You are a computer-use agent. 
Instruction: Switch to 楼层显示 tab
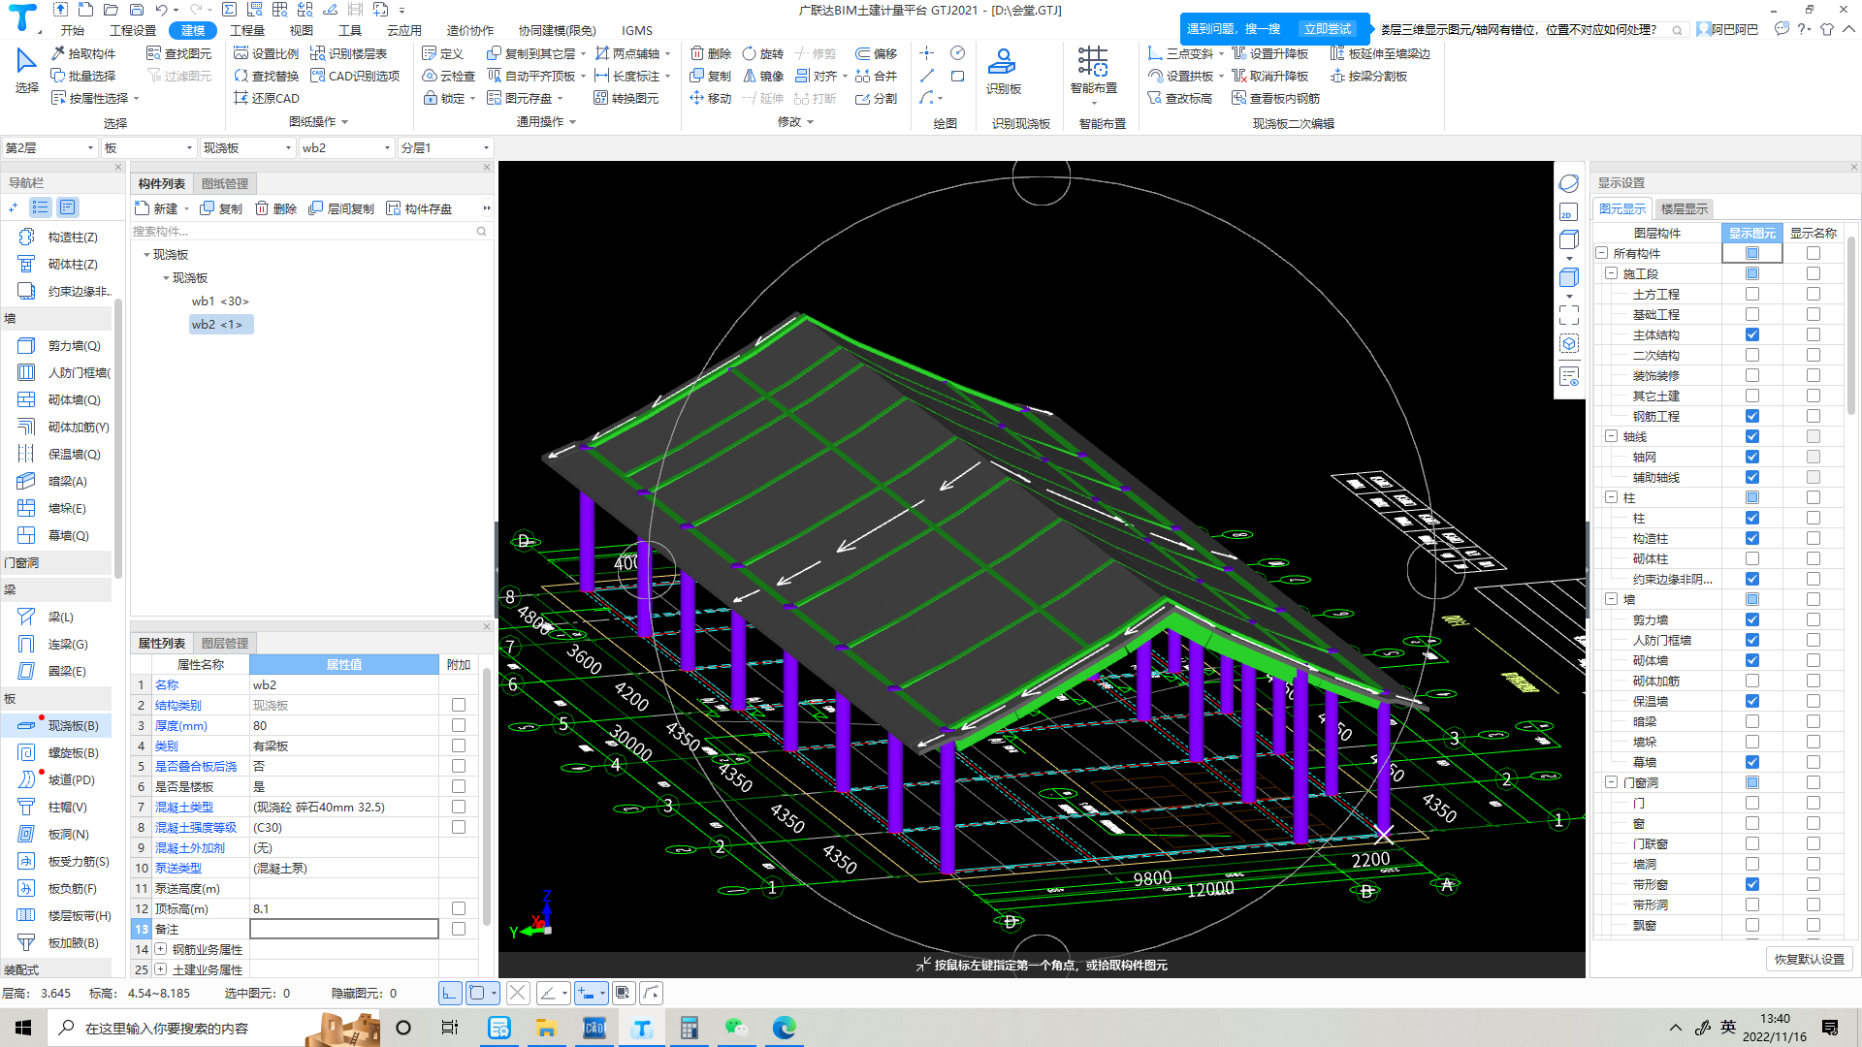pyautogui.click(x=1685, y=208)
